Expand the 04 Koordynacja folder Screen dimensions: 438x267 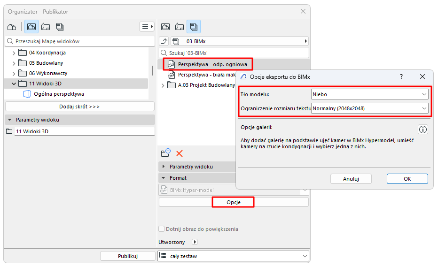(x=14, y=53)
